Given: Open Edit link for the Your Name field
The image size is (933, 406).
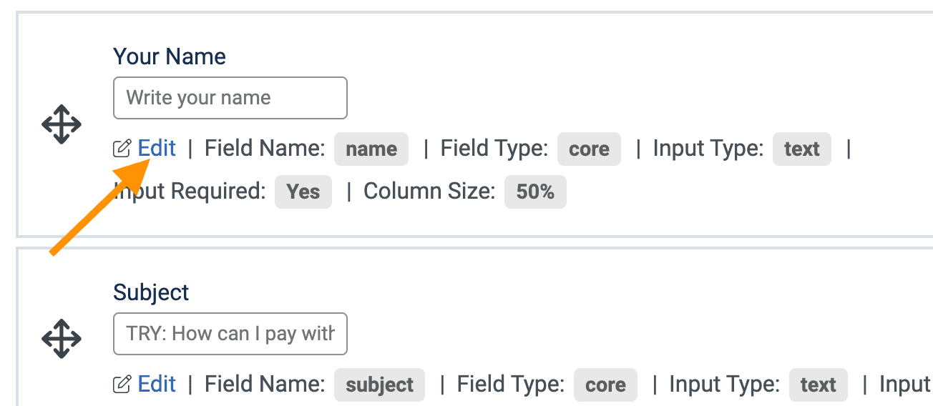Looking at the screenshot, I should coord(157,148).
